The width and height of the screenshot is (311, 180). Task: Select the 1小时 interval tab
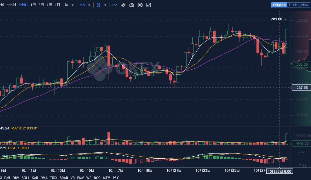coord(11,5)
